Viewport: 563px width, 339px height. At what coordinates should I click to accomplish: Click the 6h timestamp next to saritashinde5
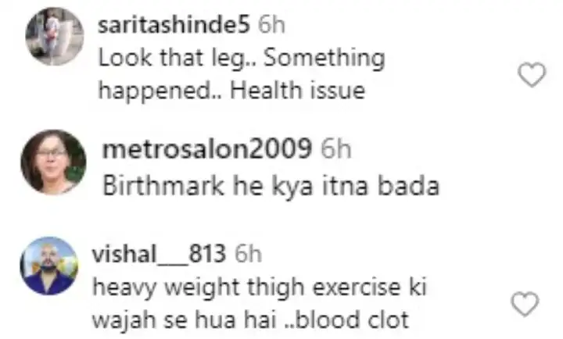point(272,26)
